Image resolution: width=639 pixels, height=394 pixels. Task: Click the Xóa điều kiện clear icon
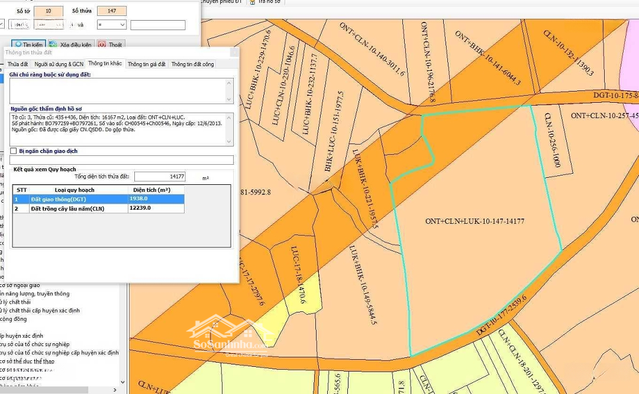coord(53,45)
